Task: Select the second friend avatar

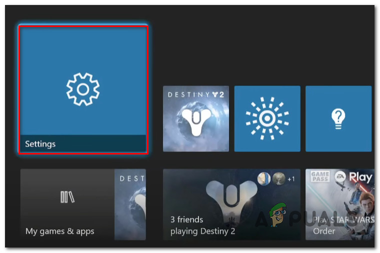Action: pos(278,179)
